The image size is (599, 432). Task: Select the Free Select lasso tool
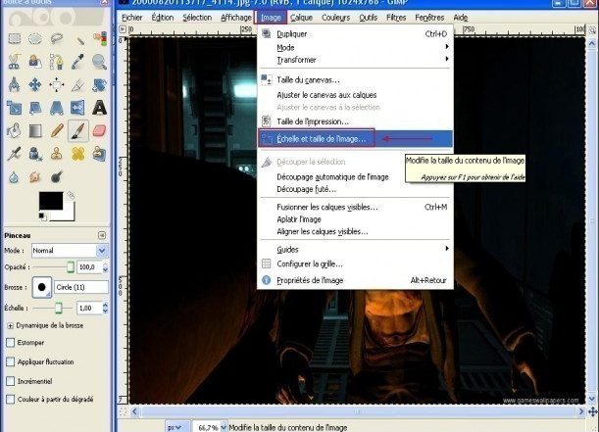click(x=59, y=38)
